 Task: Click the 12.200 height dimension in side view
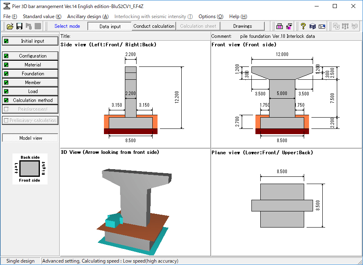[177, 97]
